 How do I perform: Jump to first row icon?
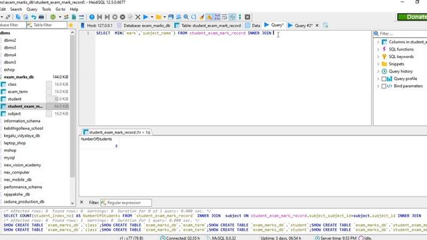point(99,17)
